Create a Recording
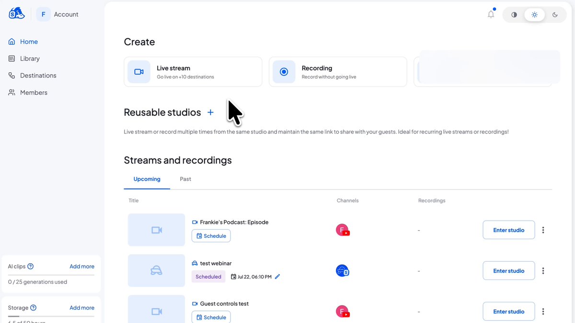The width and height of the screenshot is (575, 323). click(338, 72)
